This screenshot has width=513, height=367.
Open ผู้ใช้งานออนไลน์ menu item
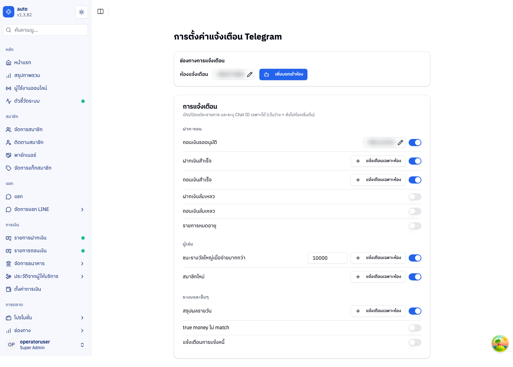[45, 88]
